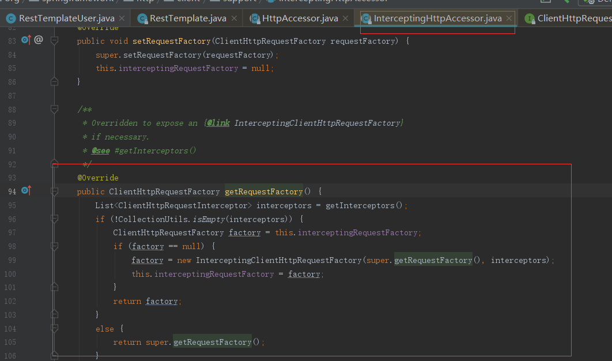The image size is (612, 361).
Task: Click the locked class icon on RestTemplate.java tab
Action: point(142,18)
